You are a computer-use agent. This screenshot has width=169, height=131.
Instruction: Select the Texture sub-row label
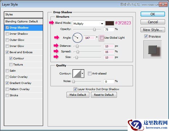pos(18,65)
